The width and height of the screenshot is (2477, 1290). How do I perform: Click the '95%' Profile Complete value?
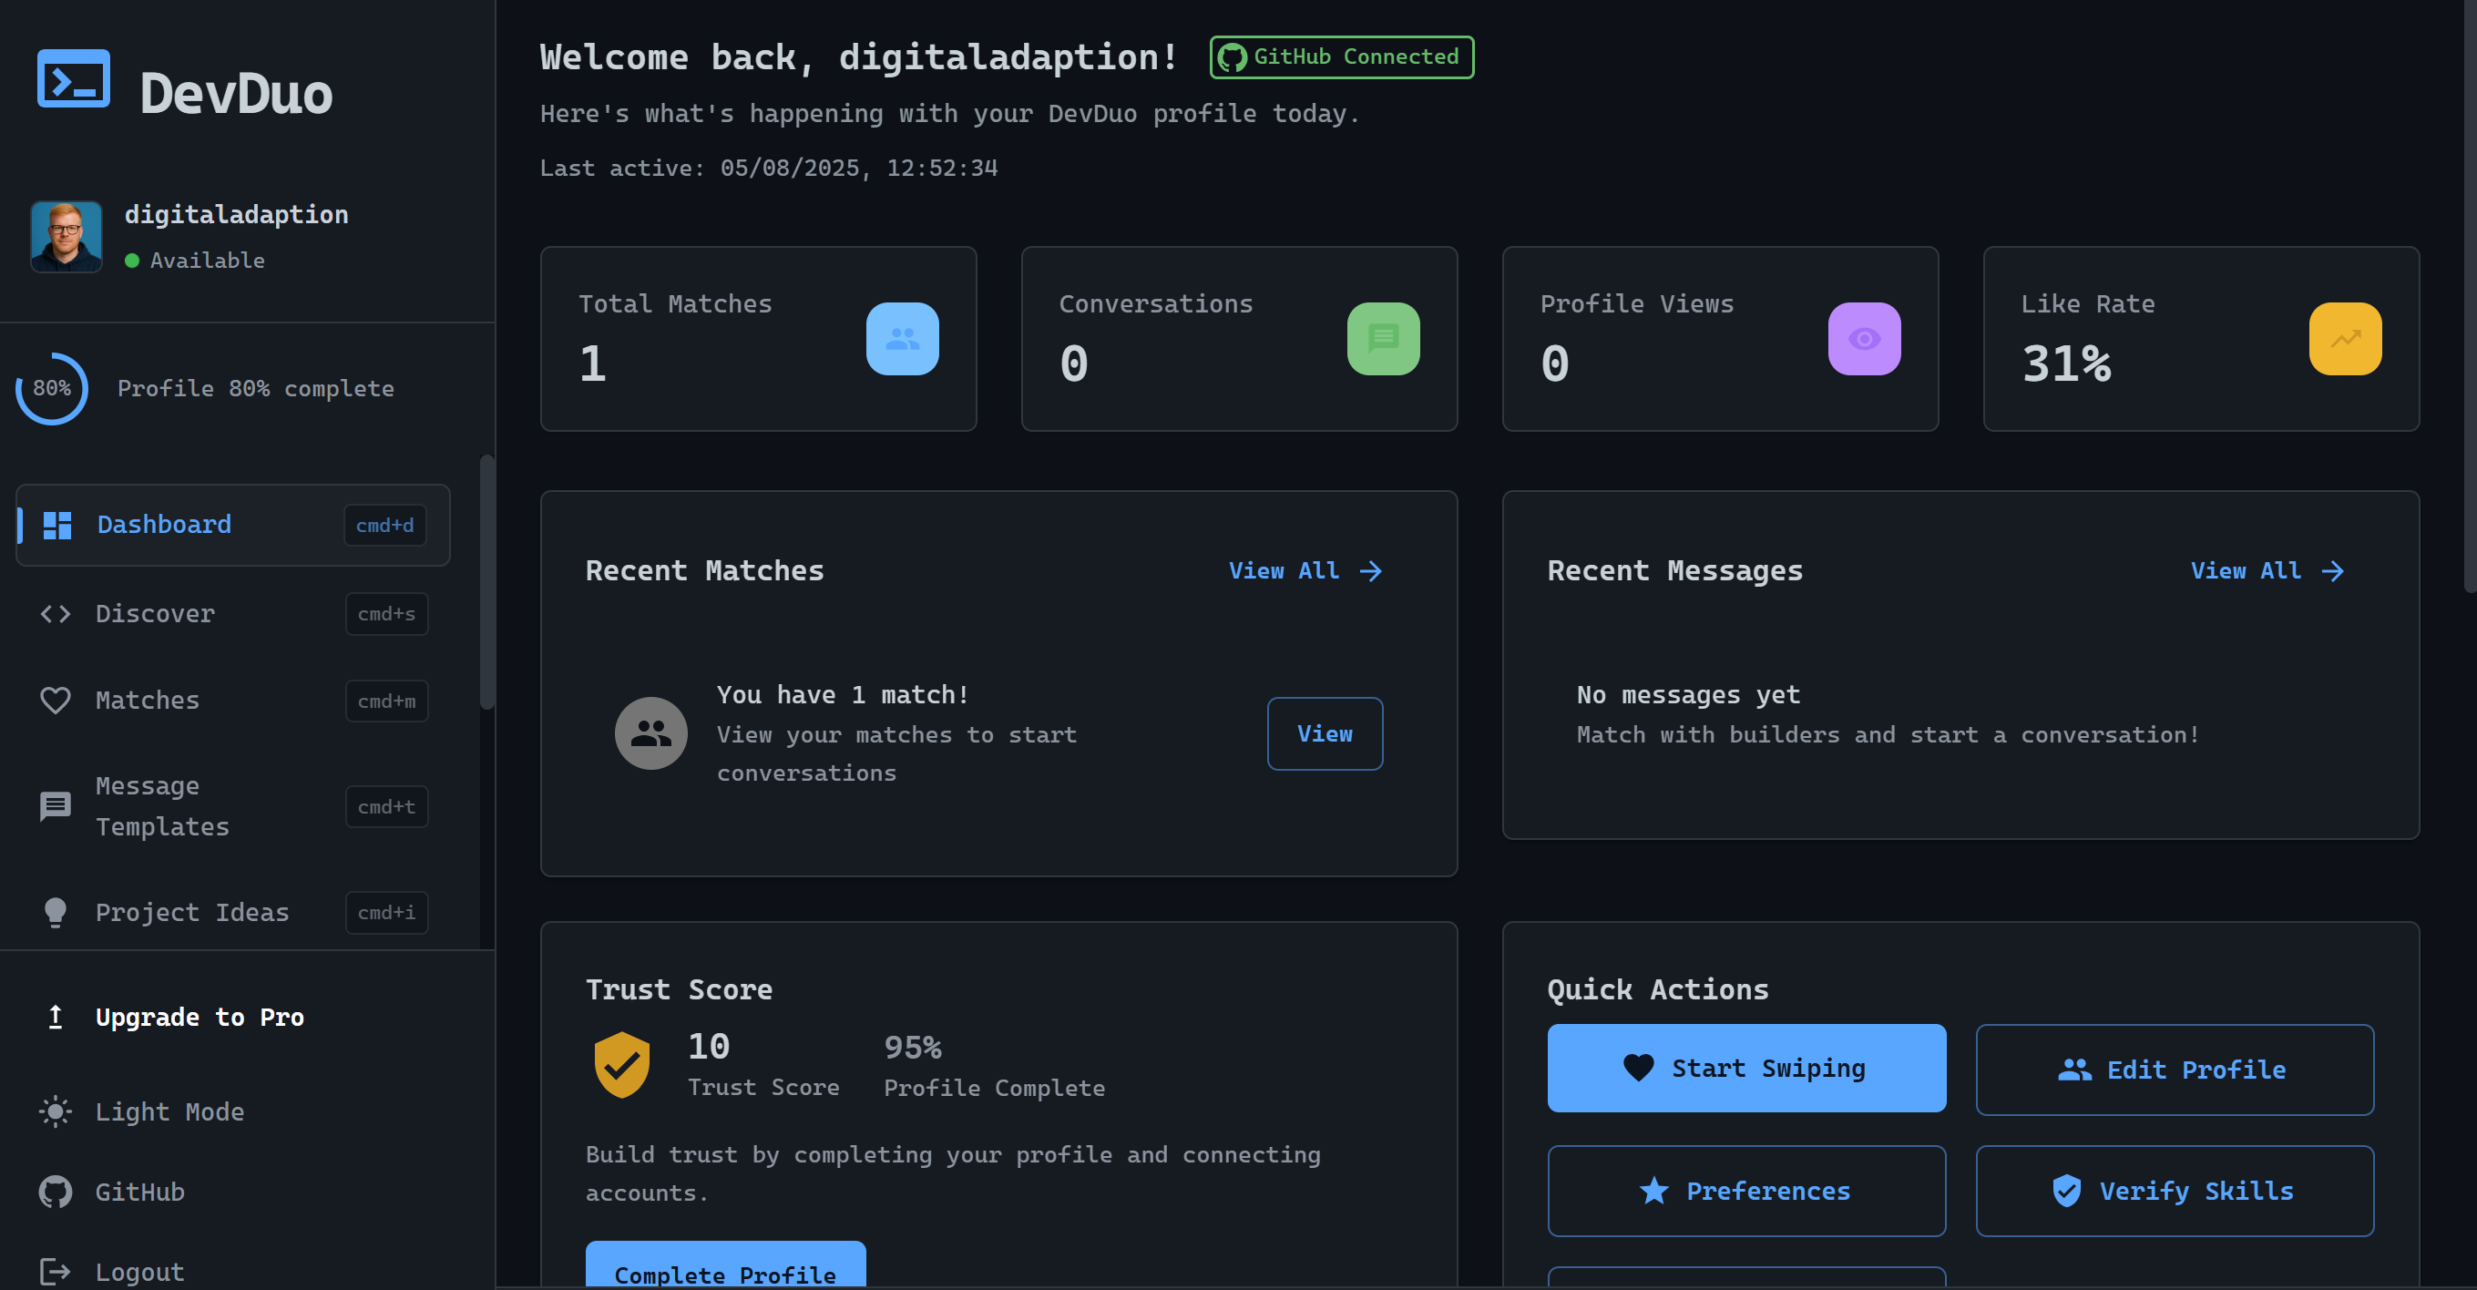pyautogui.click(x=912, y=1047)
